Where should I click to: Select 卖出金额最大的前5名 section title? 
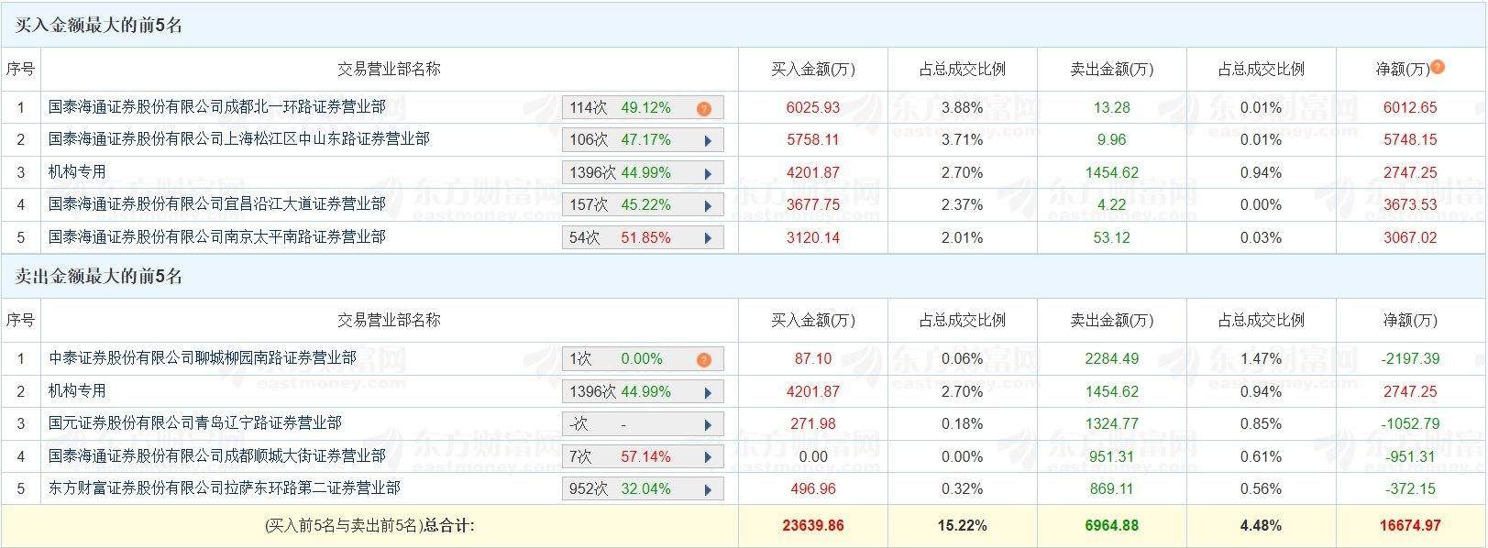99,277
